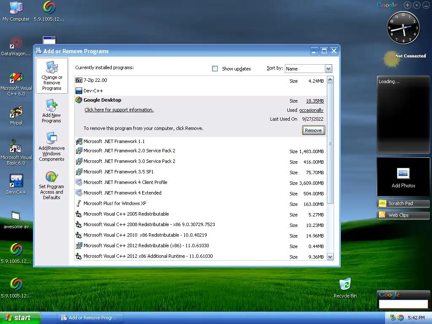Select Microsoft .NET Framework 2.0 Service Pack 2
The width and height of the screenshot is (432, 324).
tap(200, 151)
